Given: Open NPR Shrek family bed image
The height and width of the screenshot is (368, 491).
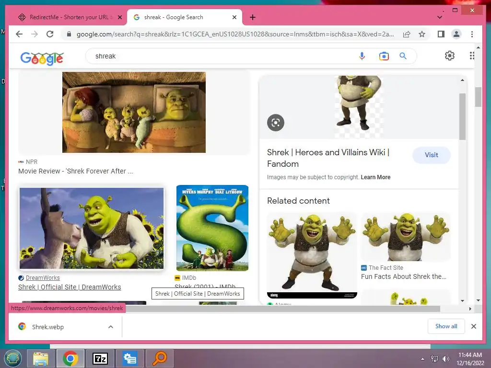Looking at the screenshot, I should (134, 112).
